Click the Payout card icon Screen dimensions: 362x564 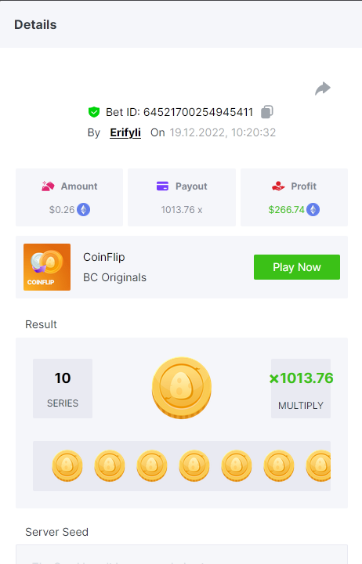[163, 186]
